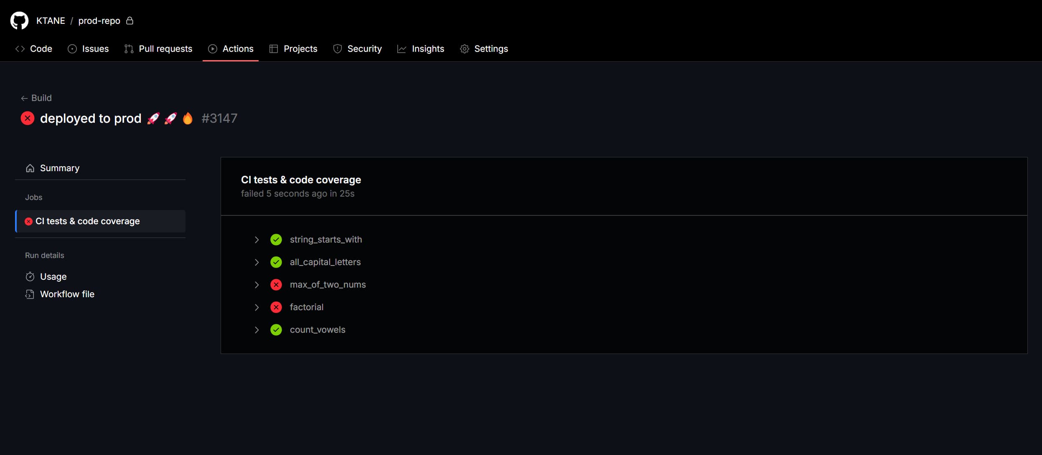The width and height of the screenshot is (1042, 455).
Task: Expand the all_capital_letters step chevron
Action: [257, 262]
